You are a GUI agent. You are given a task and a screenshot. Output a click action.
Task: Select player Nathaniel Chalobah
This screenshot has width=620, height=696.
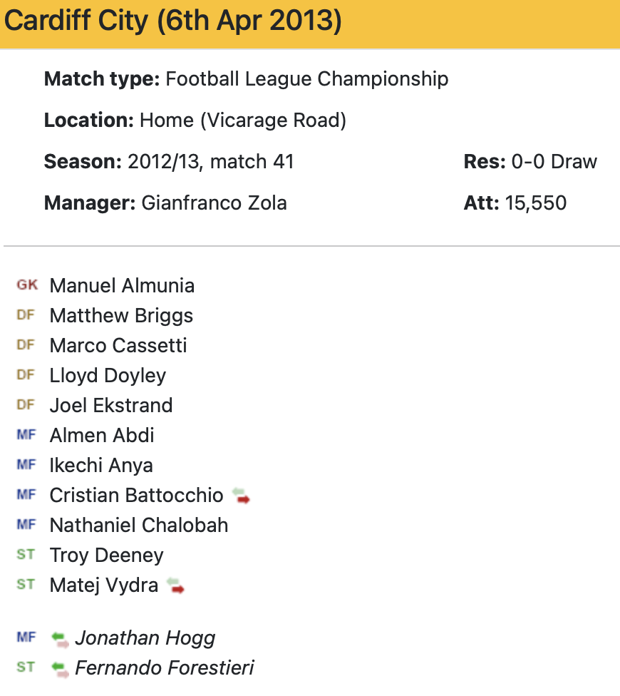coord(139,526)
